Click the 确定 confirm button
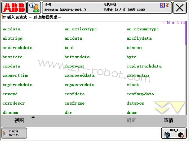 pos(131,120)
